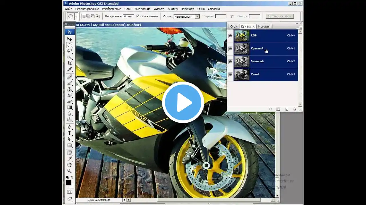
Task: Activate the Zoom magnifier tool
Action: click(x=69, y=171)
